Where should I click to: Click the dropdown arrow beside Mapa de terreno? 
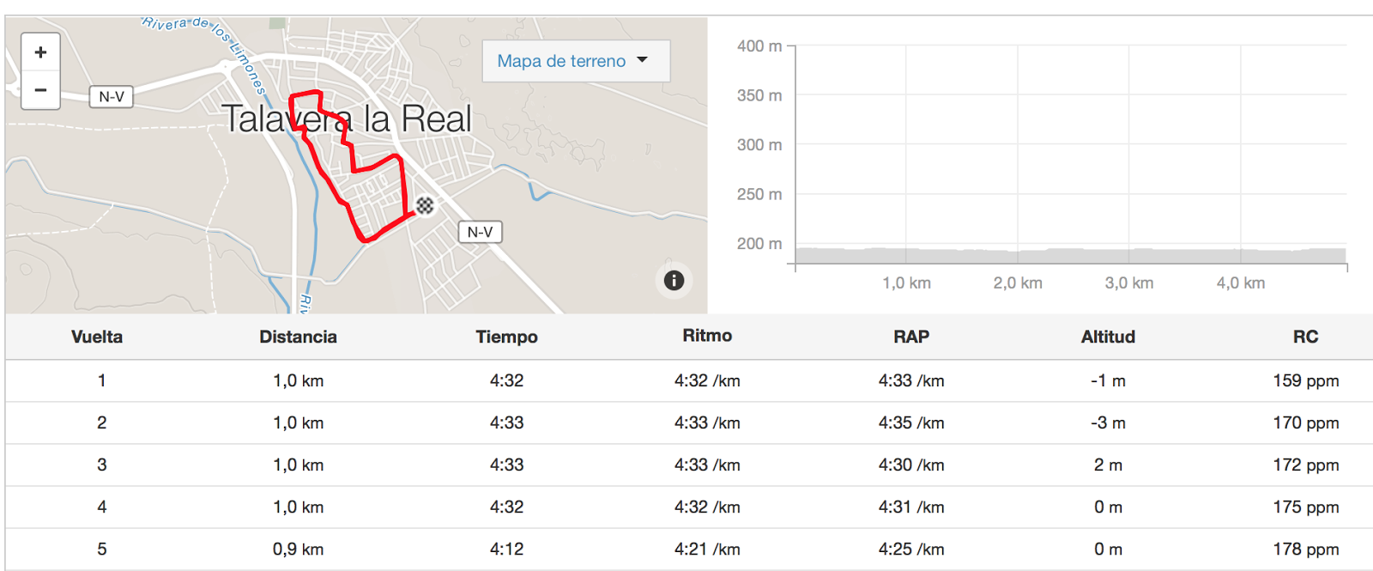click(643, 60)
